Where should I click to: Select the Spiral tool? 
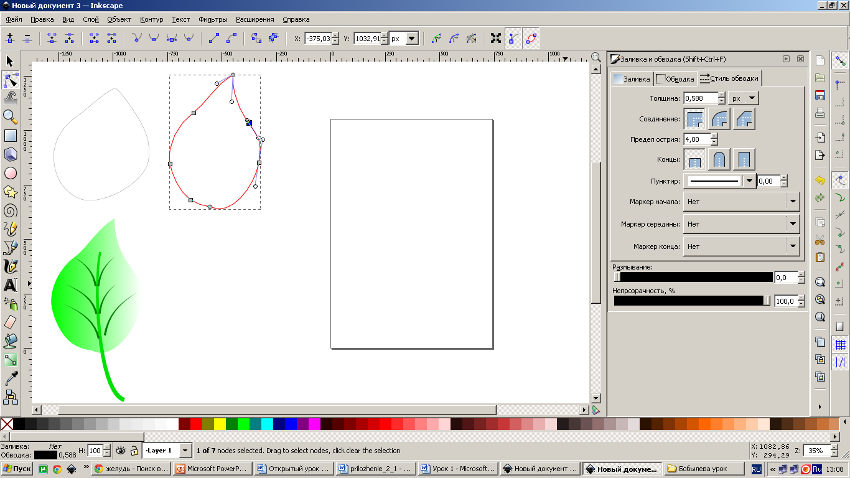(10, 210)
